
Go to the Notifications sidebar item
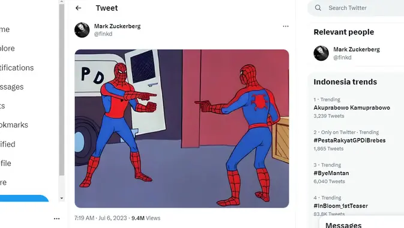17,67
